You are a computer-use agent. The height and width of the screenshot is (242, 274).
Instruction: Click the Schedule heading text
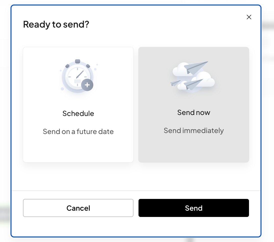coord(78,113)
